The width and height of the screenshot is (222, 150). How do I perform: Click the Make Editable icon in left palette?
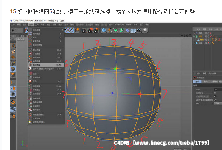pos(13,38)
